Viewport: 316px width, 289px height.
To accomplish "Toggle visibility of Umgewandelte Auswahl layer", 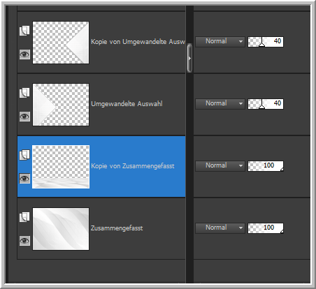I will [x=24, y=117].
